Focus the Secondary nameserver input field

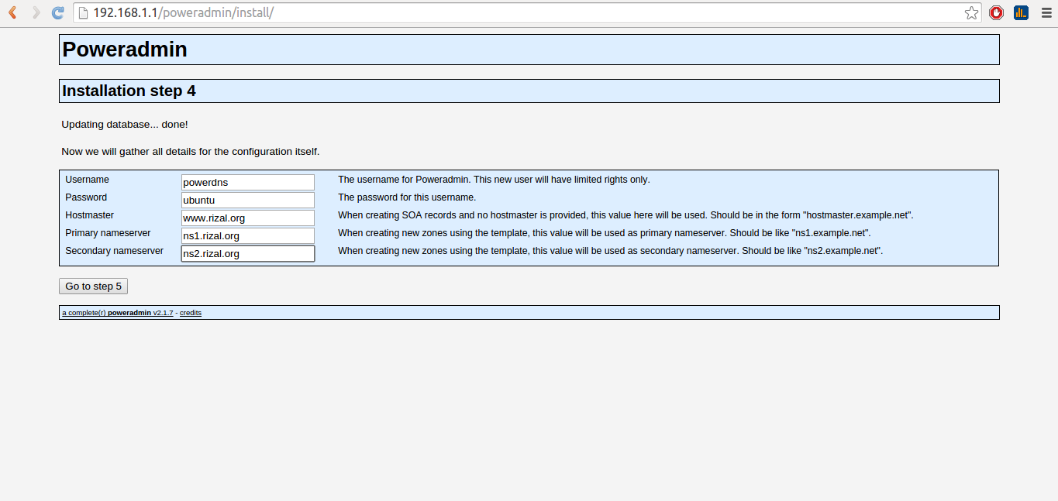(x=248, y=254)
